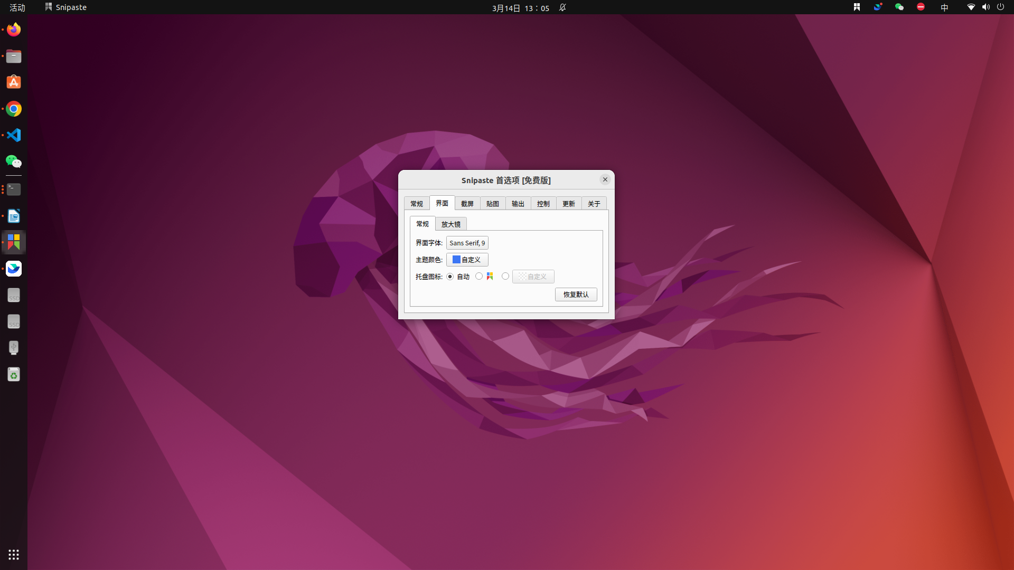
Task: Select the colored Snipaste logo tray icon option
Action: pyautogui.click(x=479, y=276)
